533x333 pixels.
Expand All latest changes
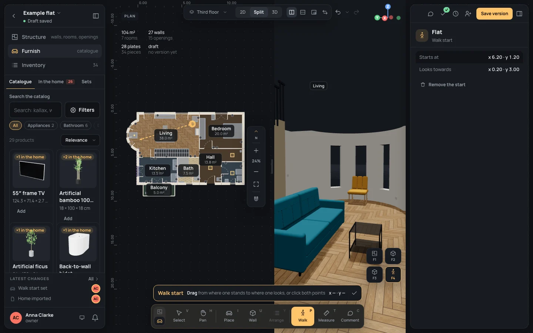coord(93,279)
